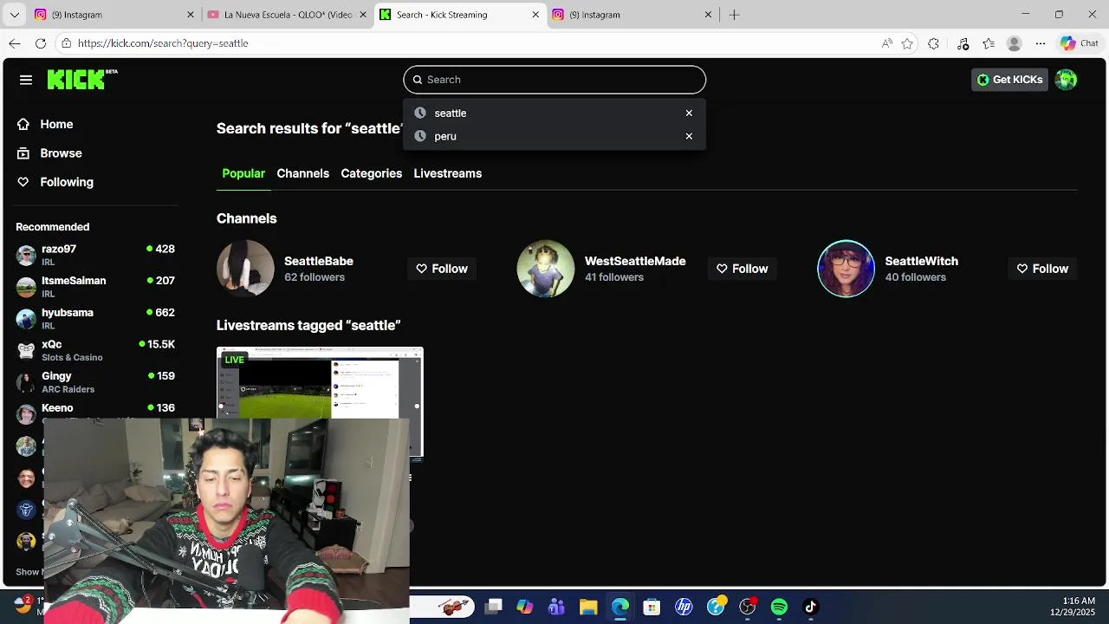Screen dimensions: 1109x624
Task: Open Edge Settings and more menu
Action: tap(1041, 43)
